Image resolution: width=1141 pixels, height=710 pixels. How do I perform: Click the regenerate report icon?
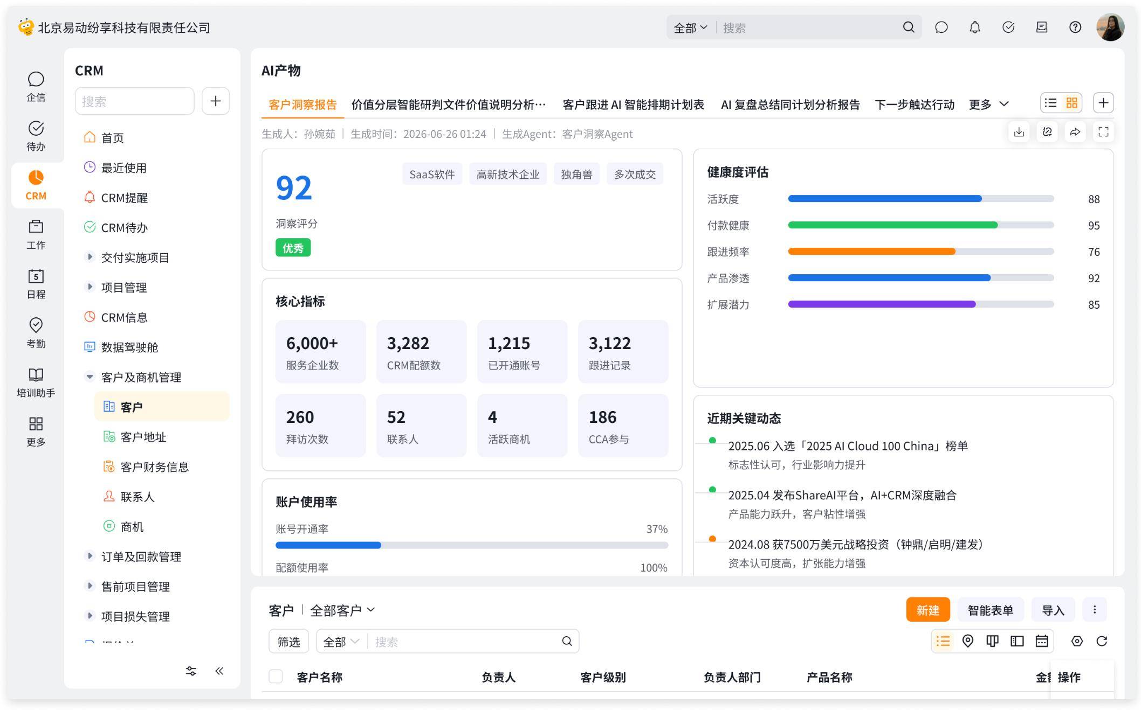[x=1047, y=132]
